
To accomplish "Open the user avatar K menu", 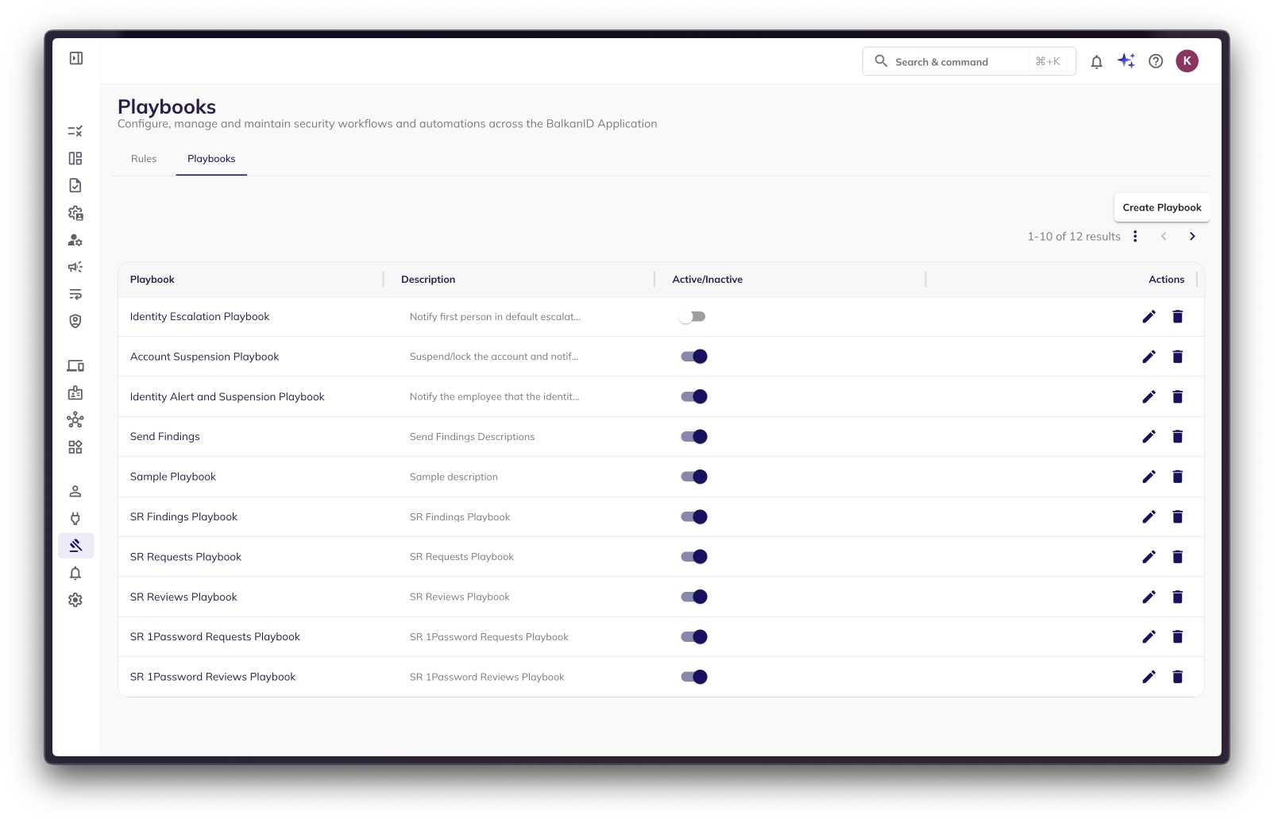I will 1187,61.
